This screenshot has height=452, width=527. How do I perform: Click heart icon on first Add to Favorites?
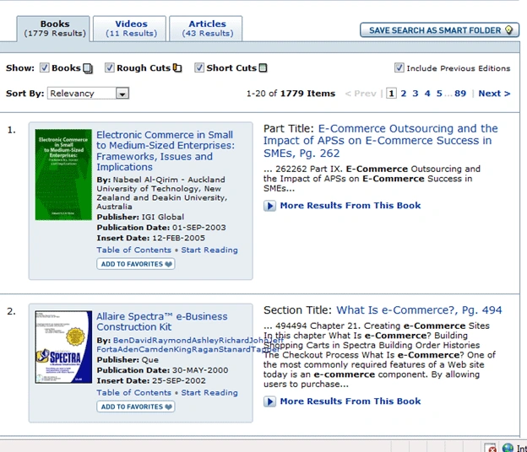click(169, 264)
